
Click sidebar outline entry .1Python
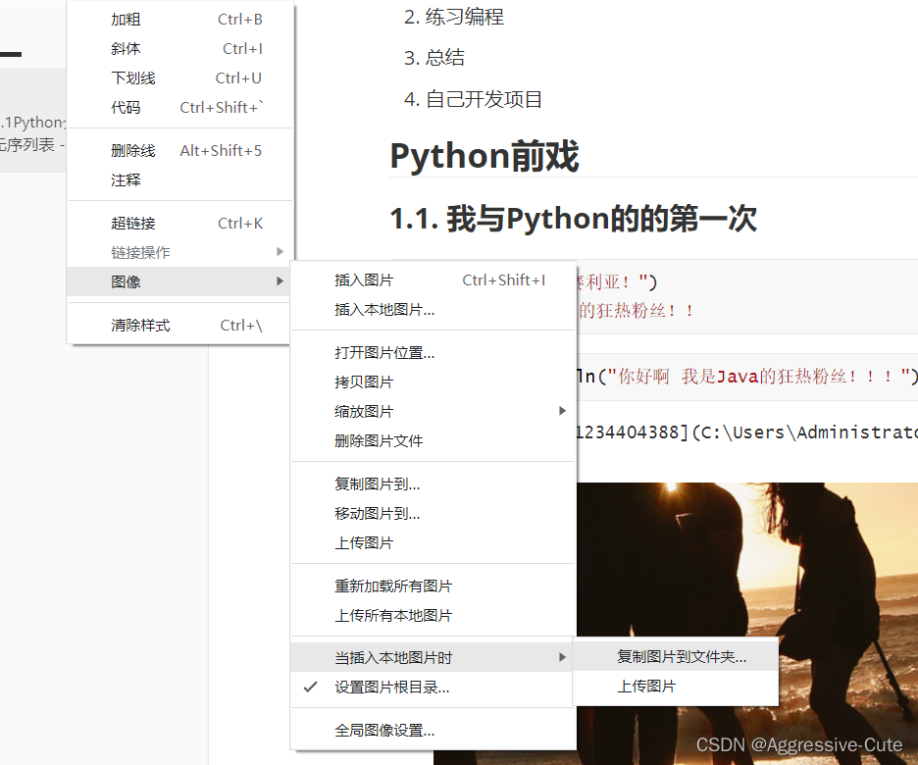32,122
